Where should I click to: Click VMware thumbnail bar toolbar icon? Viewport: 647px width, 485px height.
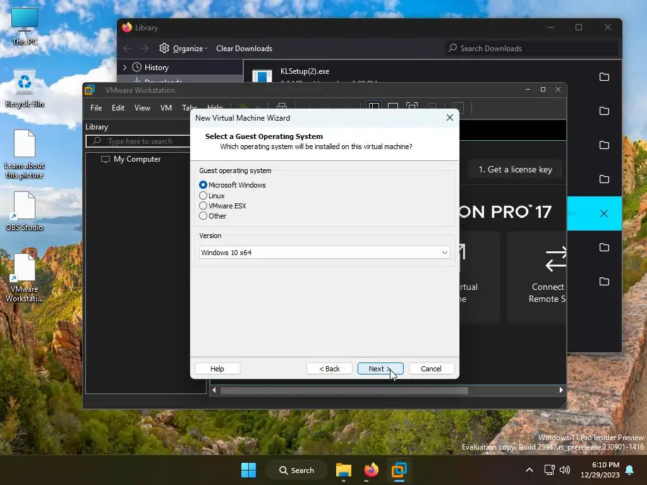[x=393, y=107]
